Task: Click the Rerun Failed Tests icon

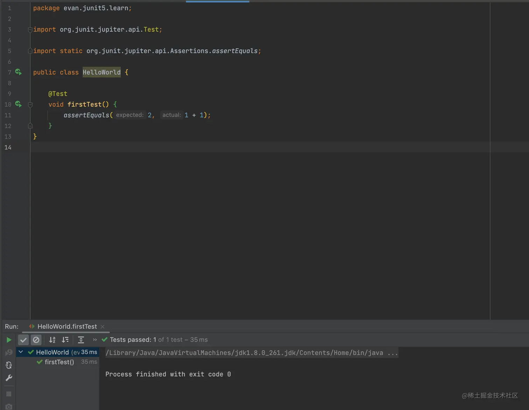Action: point(9,353)
